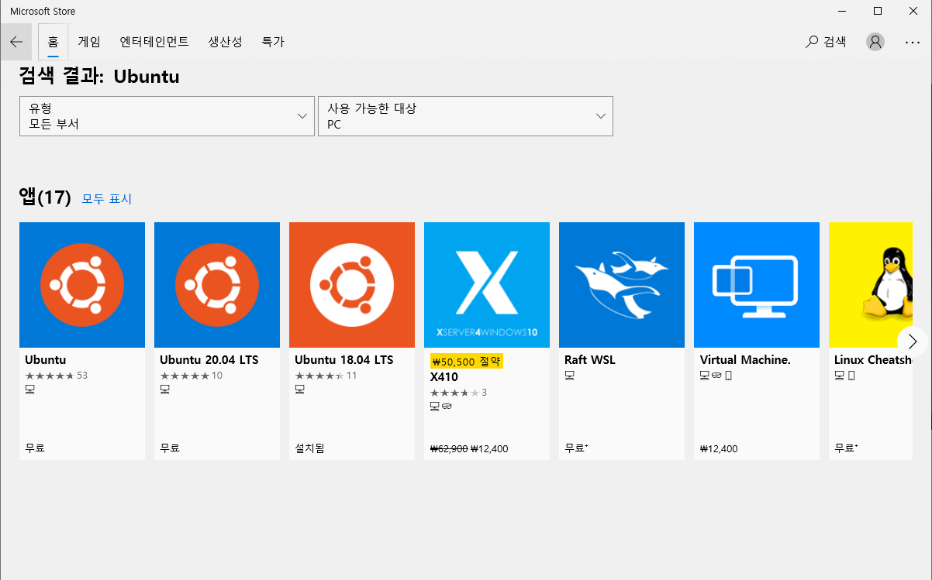Screen dimensions: 932x580
Task: Open the 엔터테인먼트 tab
Action: pos(154,42)
